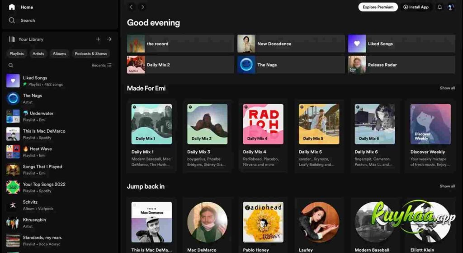The width and height of the screenshot is (463, 253).
Task: Create a new playlist with plus icon
Action: 98,39
